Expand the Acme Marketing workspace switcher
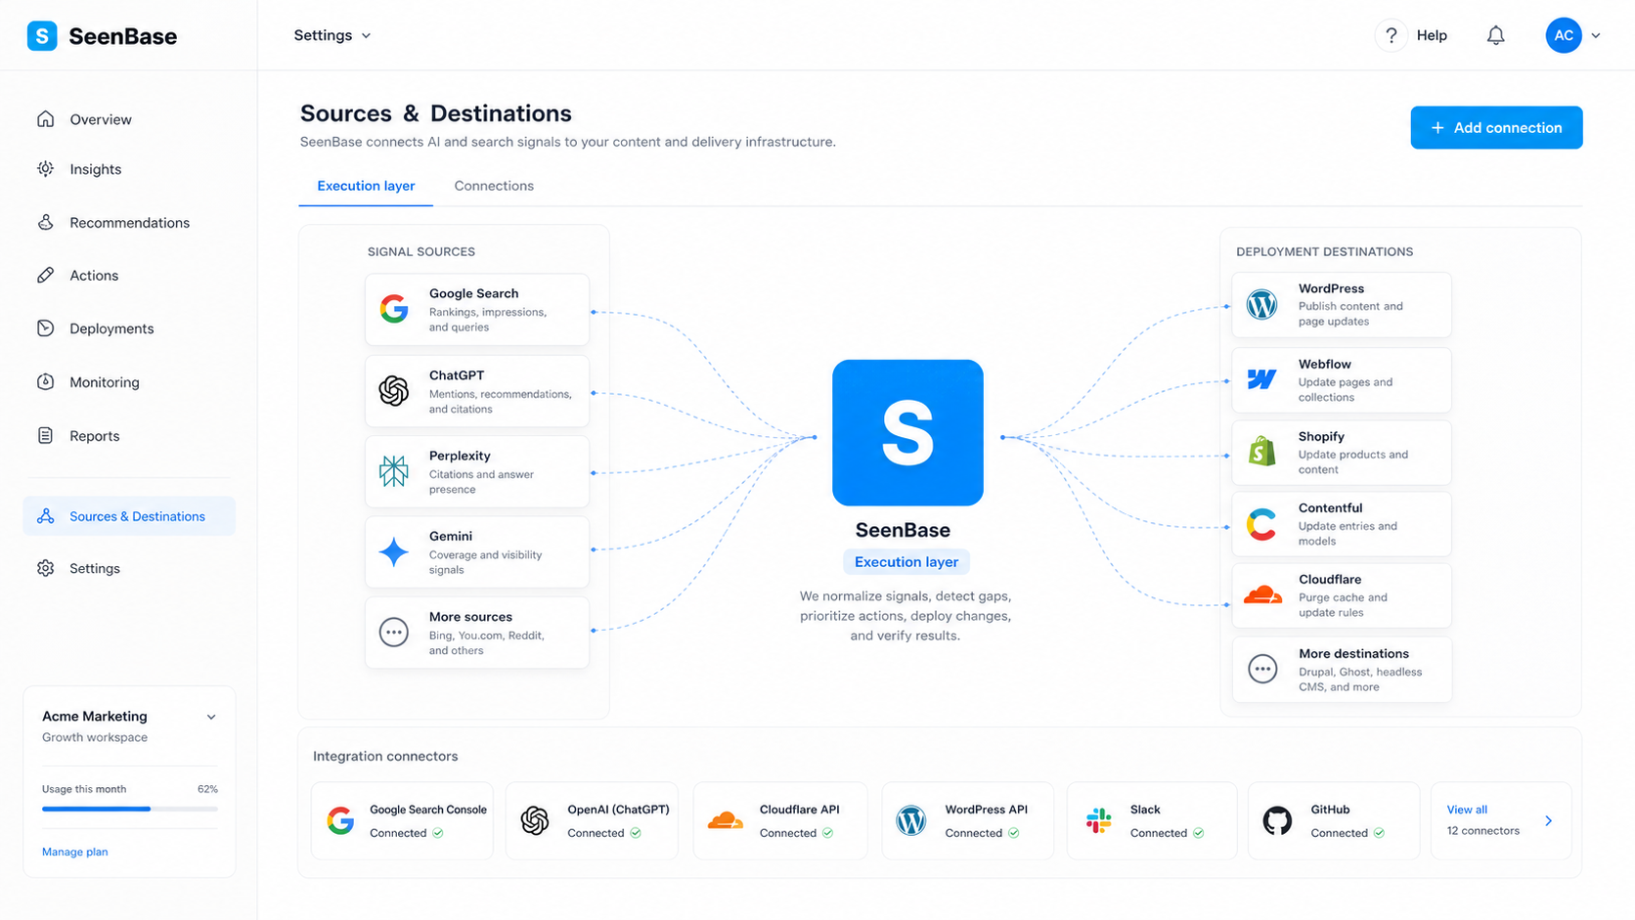1635x920 pixels. 211,717
